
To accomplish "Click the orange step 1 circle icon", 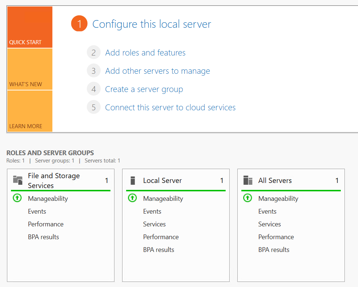I will click(x=79, y=24).
